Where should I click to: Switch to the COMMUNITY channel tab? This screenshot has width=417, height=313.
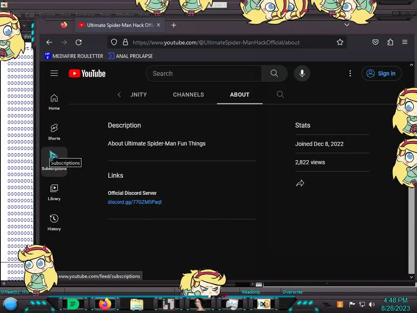click(138, 95)
